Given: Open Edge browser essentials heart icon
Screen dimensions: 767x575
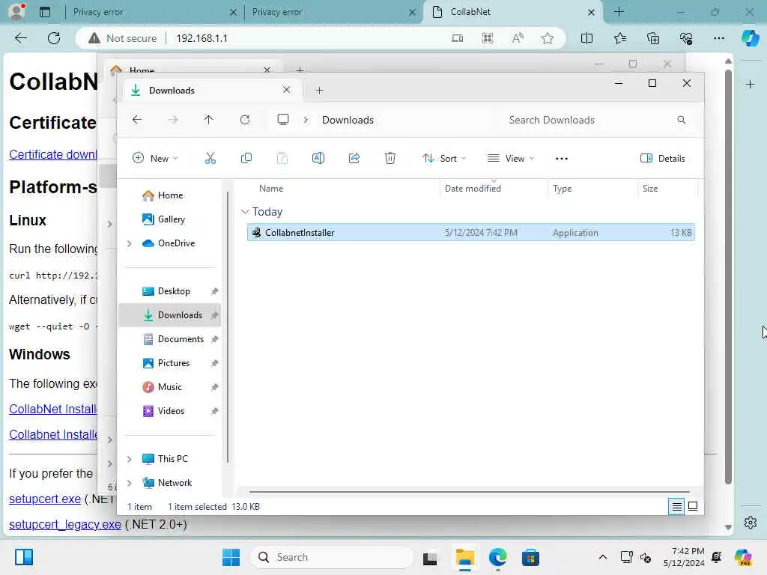Looking at the screenshot, I should click(686, 38).
